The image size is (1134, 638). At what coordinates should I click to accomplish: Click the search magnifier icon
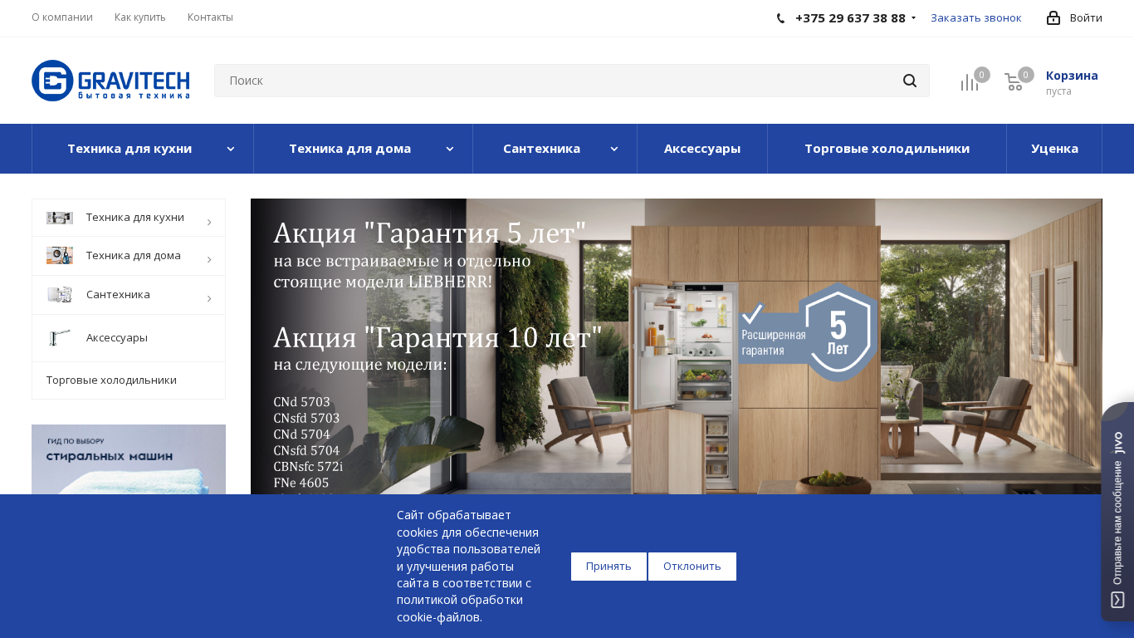pos(910,81)
